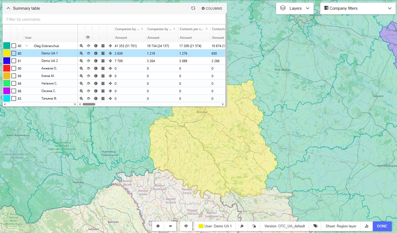Click the map zoom in plus button
Image resolution: width=397 pixels, height=233 pixels.
[x=158, y=226]
